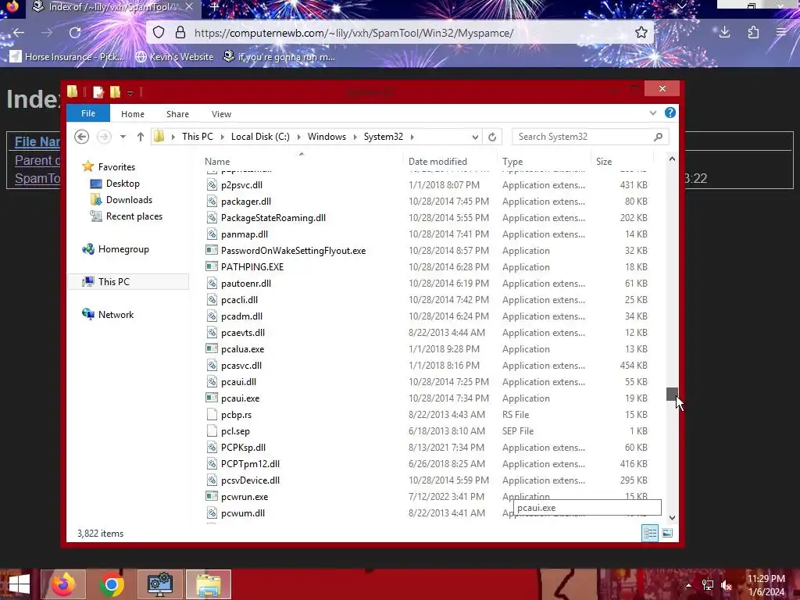Select the Index of Firefox tab
The height and width of the screenshot is (600, 800).
click(112, 7)
